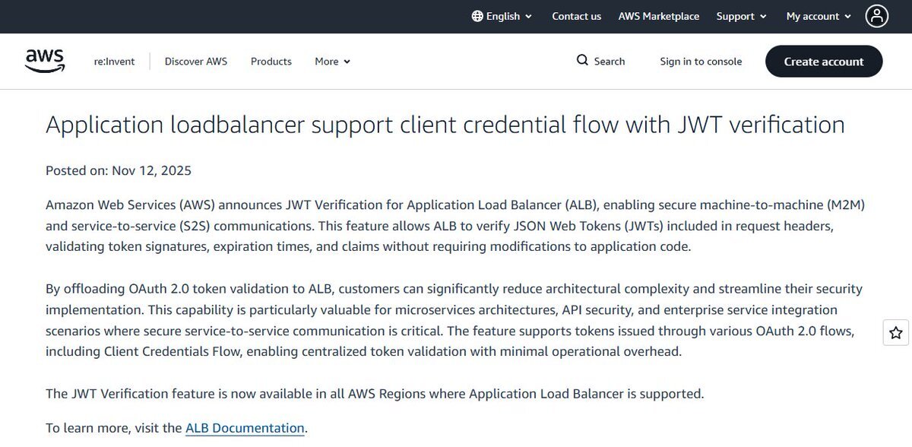Click the user profile avatar icon
The image size is (912, 447).
(876, 16)
